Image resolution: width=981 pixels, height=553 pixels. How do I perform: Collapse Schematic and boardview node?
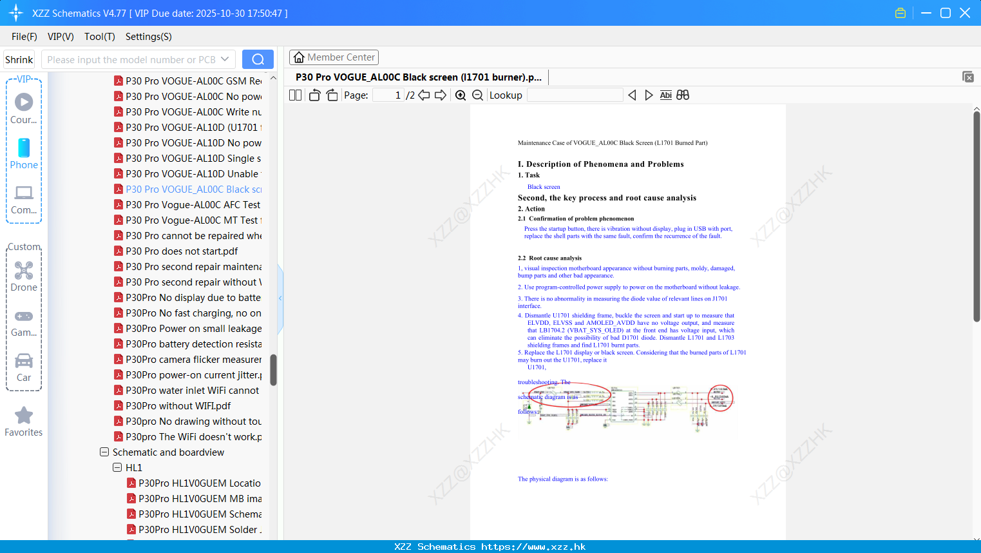pyautogui.click(x=104, y=452)
